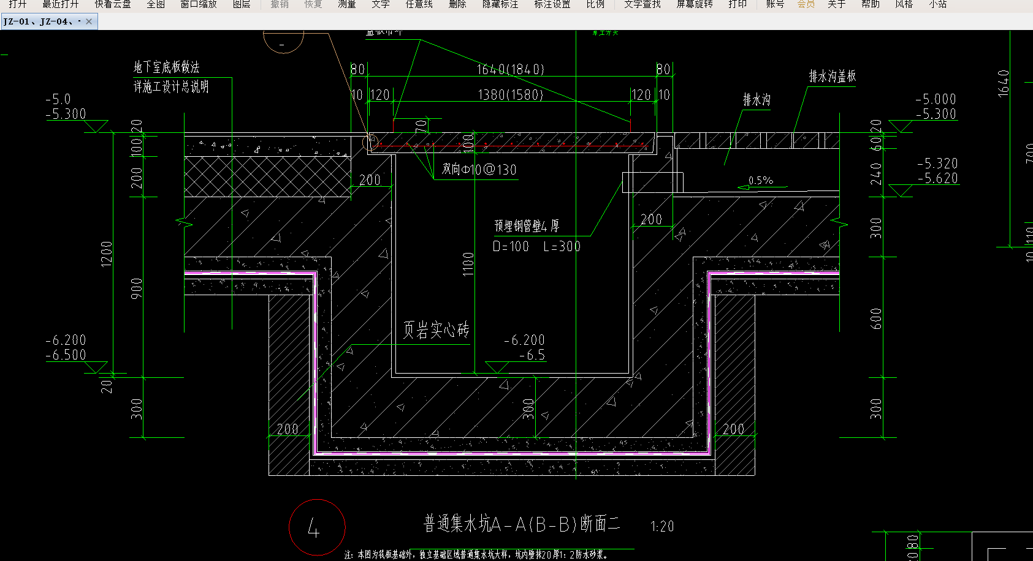Click the 打印 print button
Image resolution: width=1033 pixels, height=561 pixels.
pyautogui.click(x=738, y=4)
